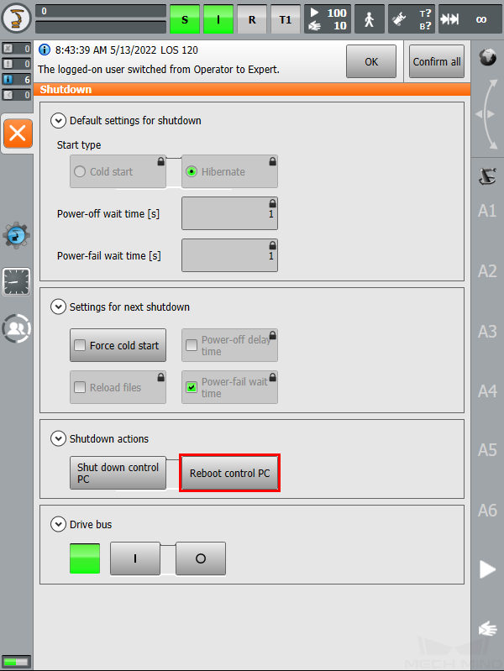504x671 pixels.
Task: Open the tool and base selection icon
Action: 412,19
